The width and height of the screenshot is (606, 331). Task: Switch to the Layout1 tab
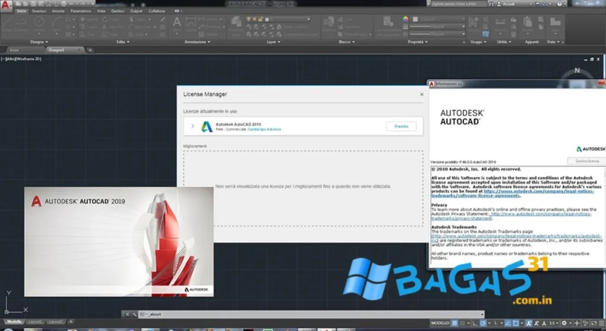(35, 322)
